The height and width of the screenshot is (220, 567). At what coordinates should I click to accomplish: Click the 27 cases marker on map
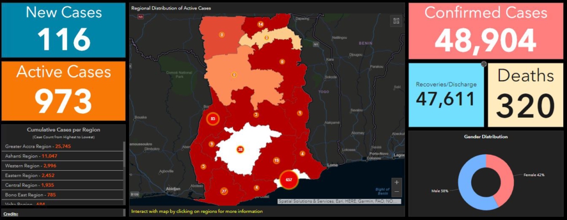224,191
